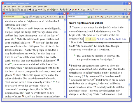Click the Home icon in main toolbar
The height and width of the screenshot is (103, 133).
pyautogui.click(x=4, y=9)
